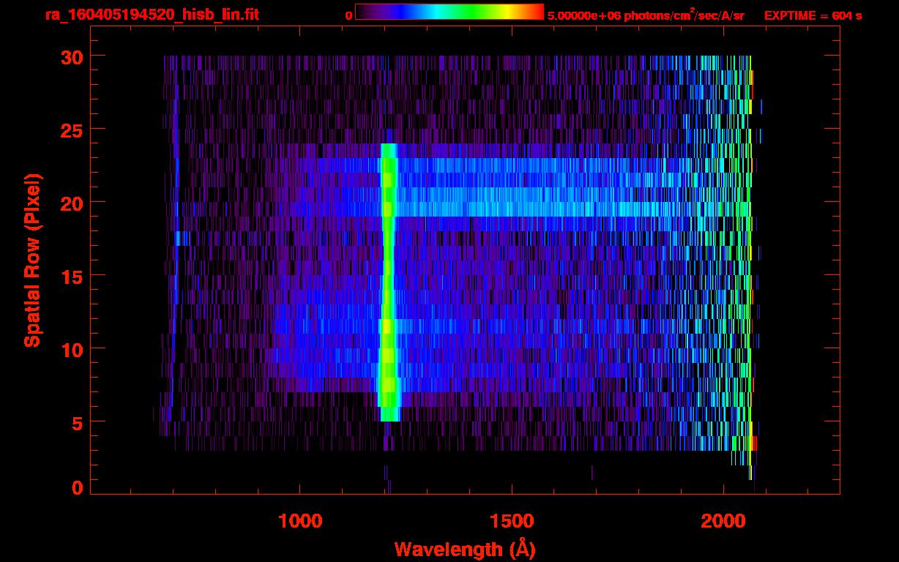The width and height of the screenshot is (899, 562).
Task: Click the red pixel at the spectrum's right edge
Action: [754, 443]
